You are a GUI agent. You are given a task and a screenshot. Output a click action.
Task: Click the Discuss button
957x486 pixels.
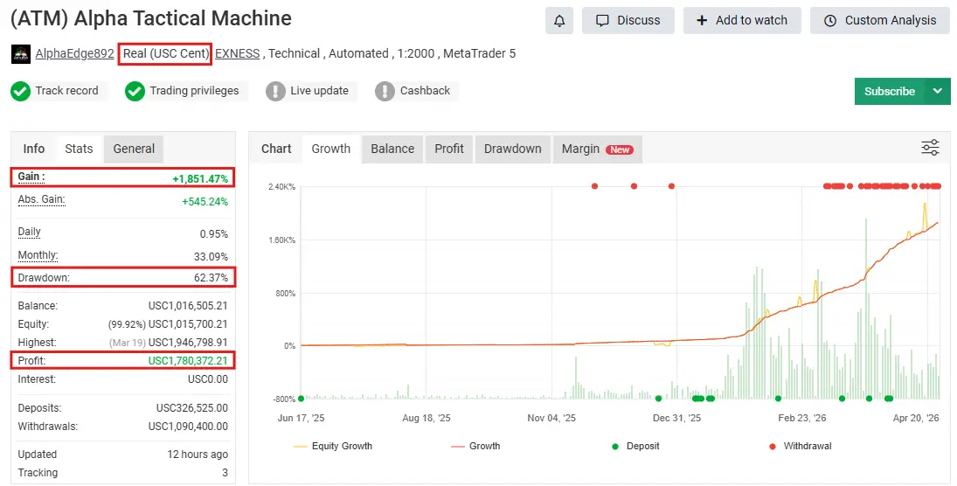coord(628,20)
